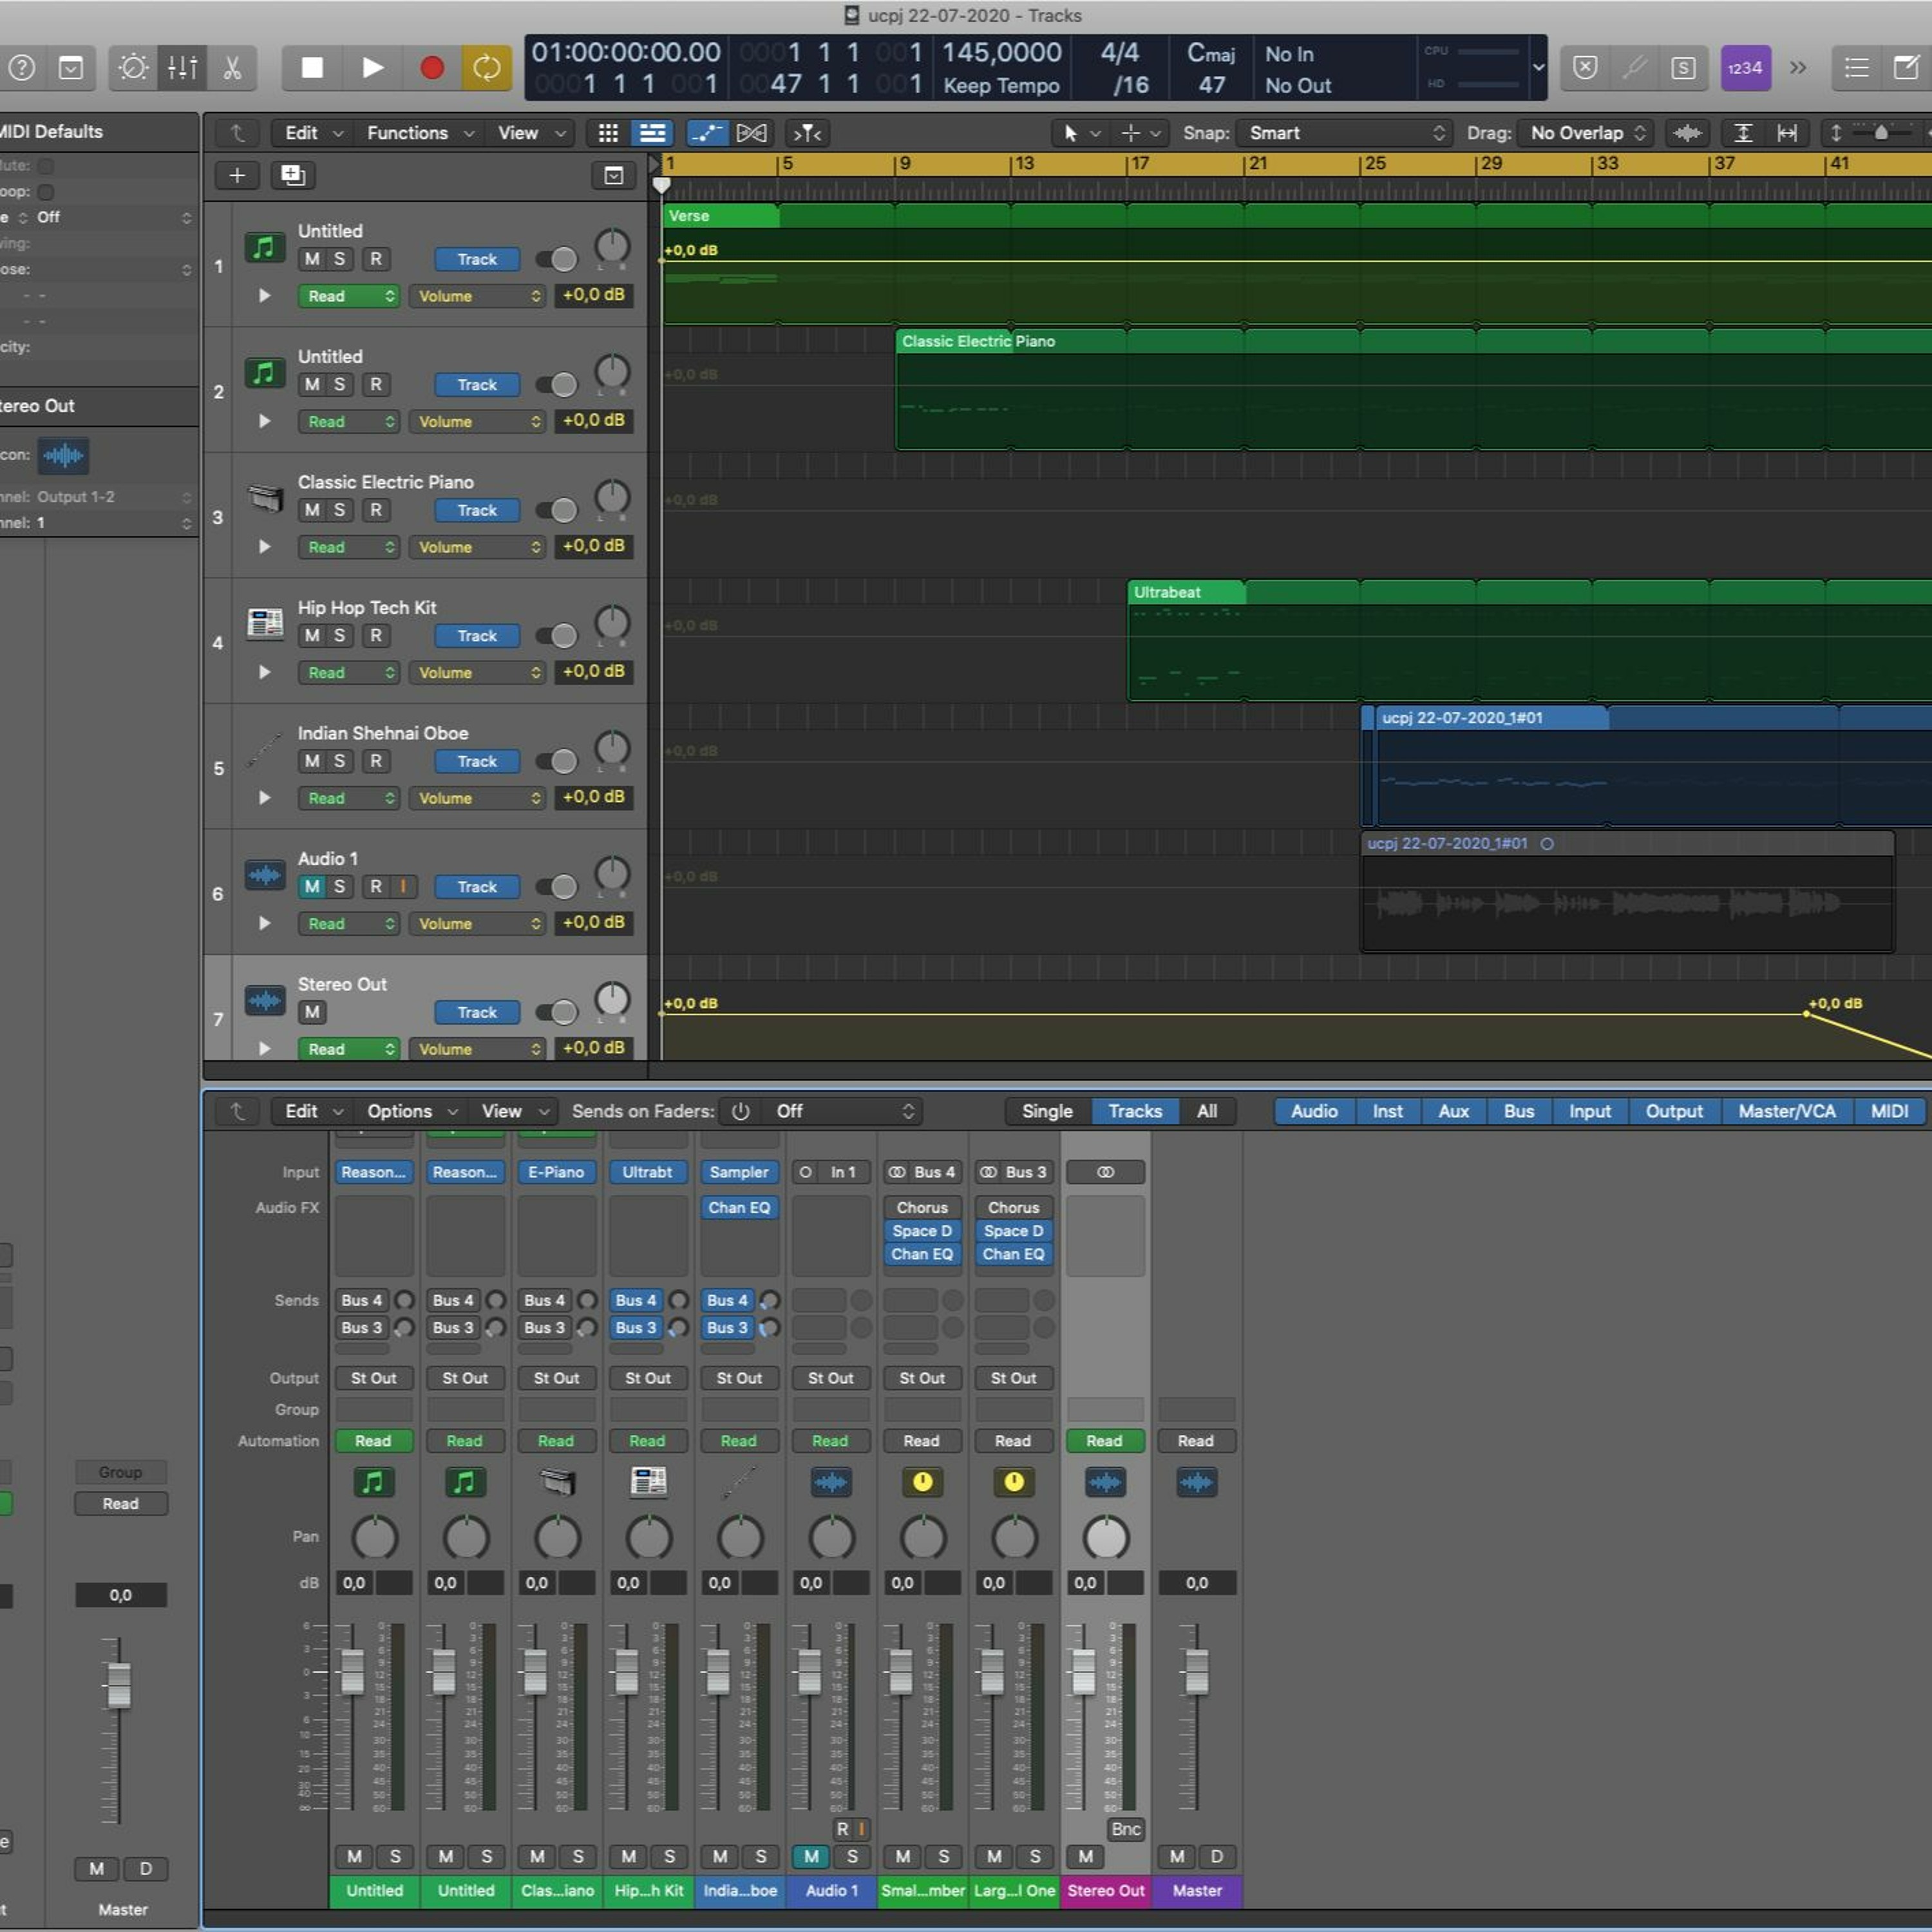Mute the Hip Hop Tech Kit track

(x=312, y=636)
